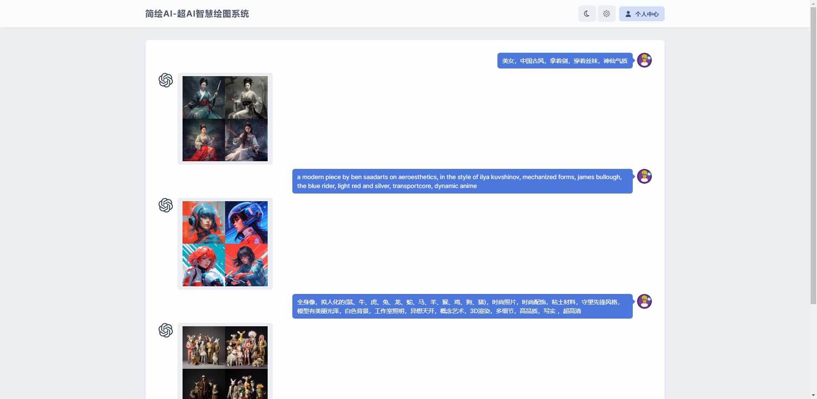Click the sword-wielding woman sub-image

coord(203,97)
